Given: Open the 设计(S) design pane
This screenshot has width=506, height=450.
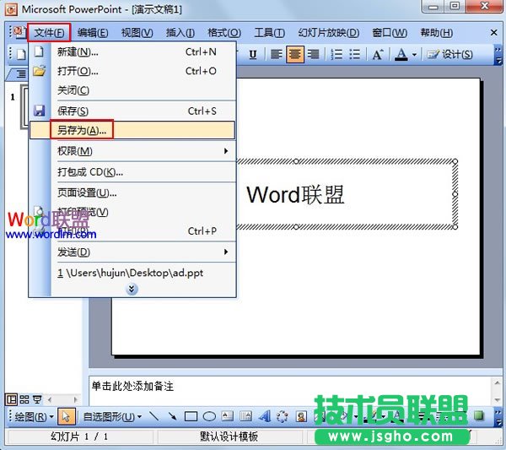Looking at the screenshot, I should [x=449, y=54].
